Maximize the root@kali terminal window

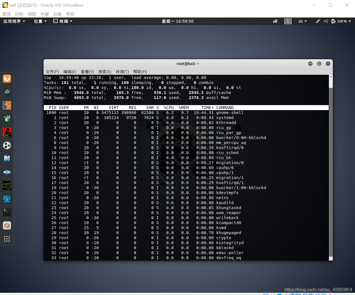tap(319, 64)
